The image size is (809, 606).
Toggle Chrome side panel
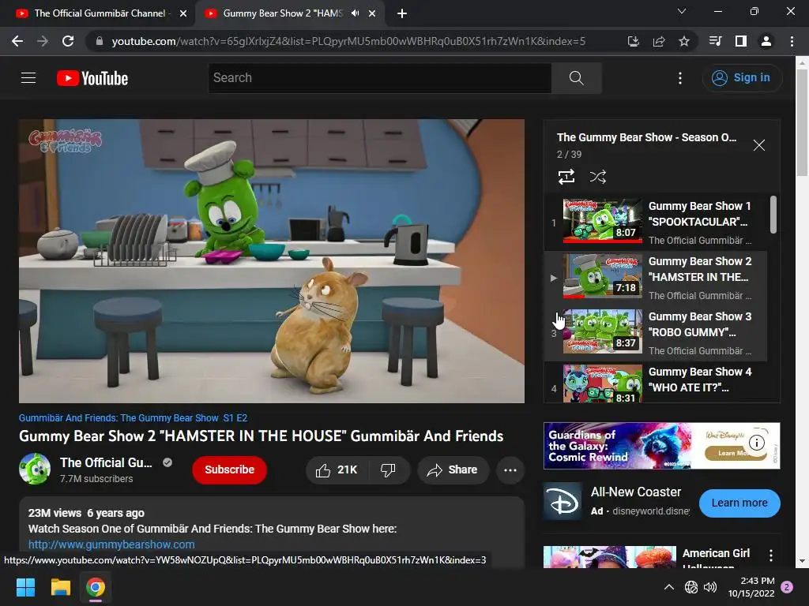tap(741, 41)
